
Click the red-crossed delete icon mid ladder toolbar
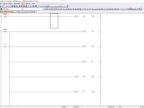point(102,9)
